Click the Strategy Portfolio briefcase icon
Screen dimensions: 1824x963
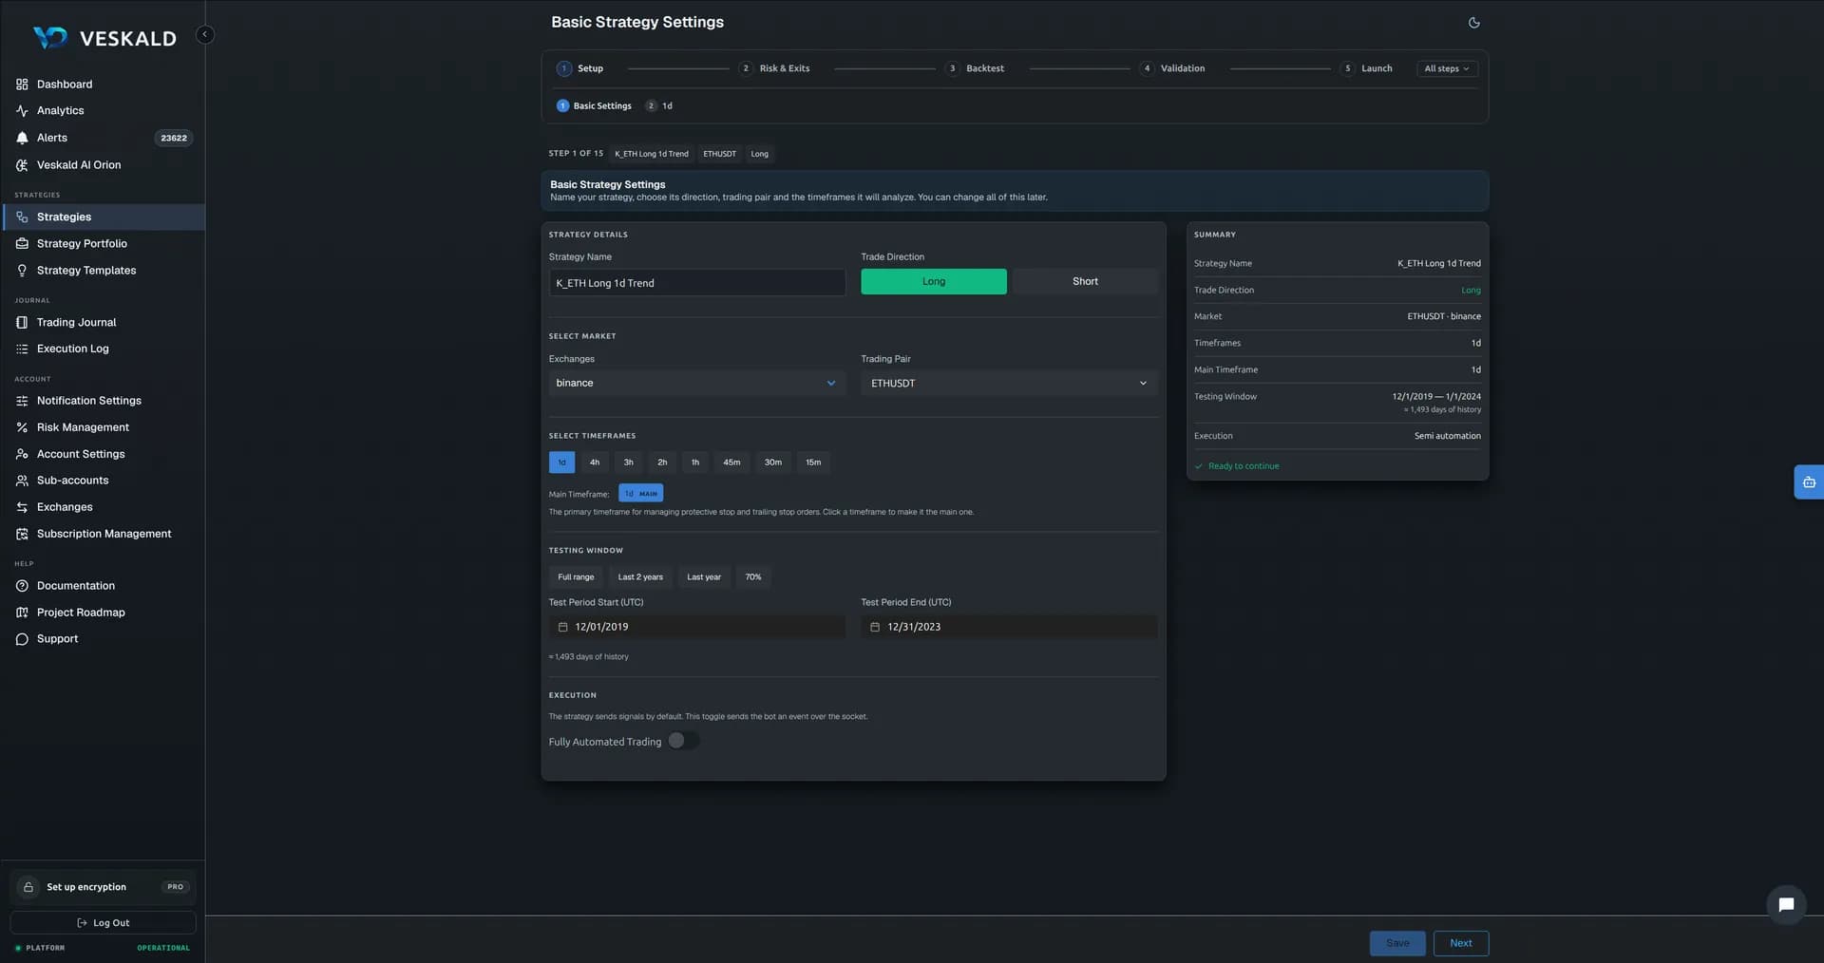(x=22, y=244)
